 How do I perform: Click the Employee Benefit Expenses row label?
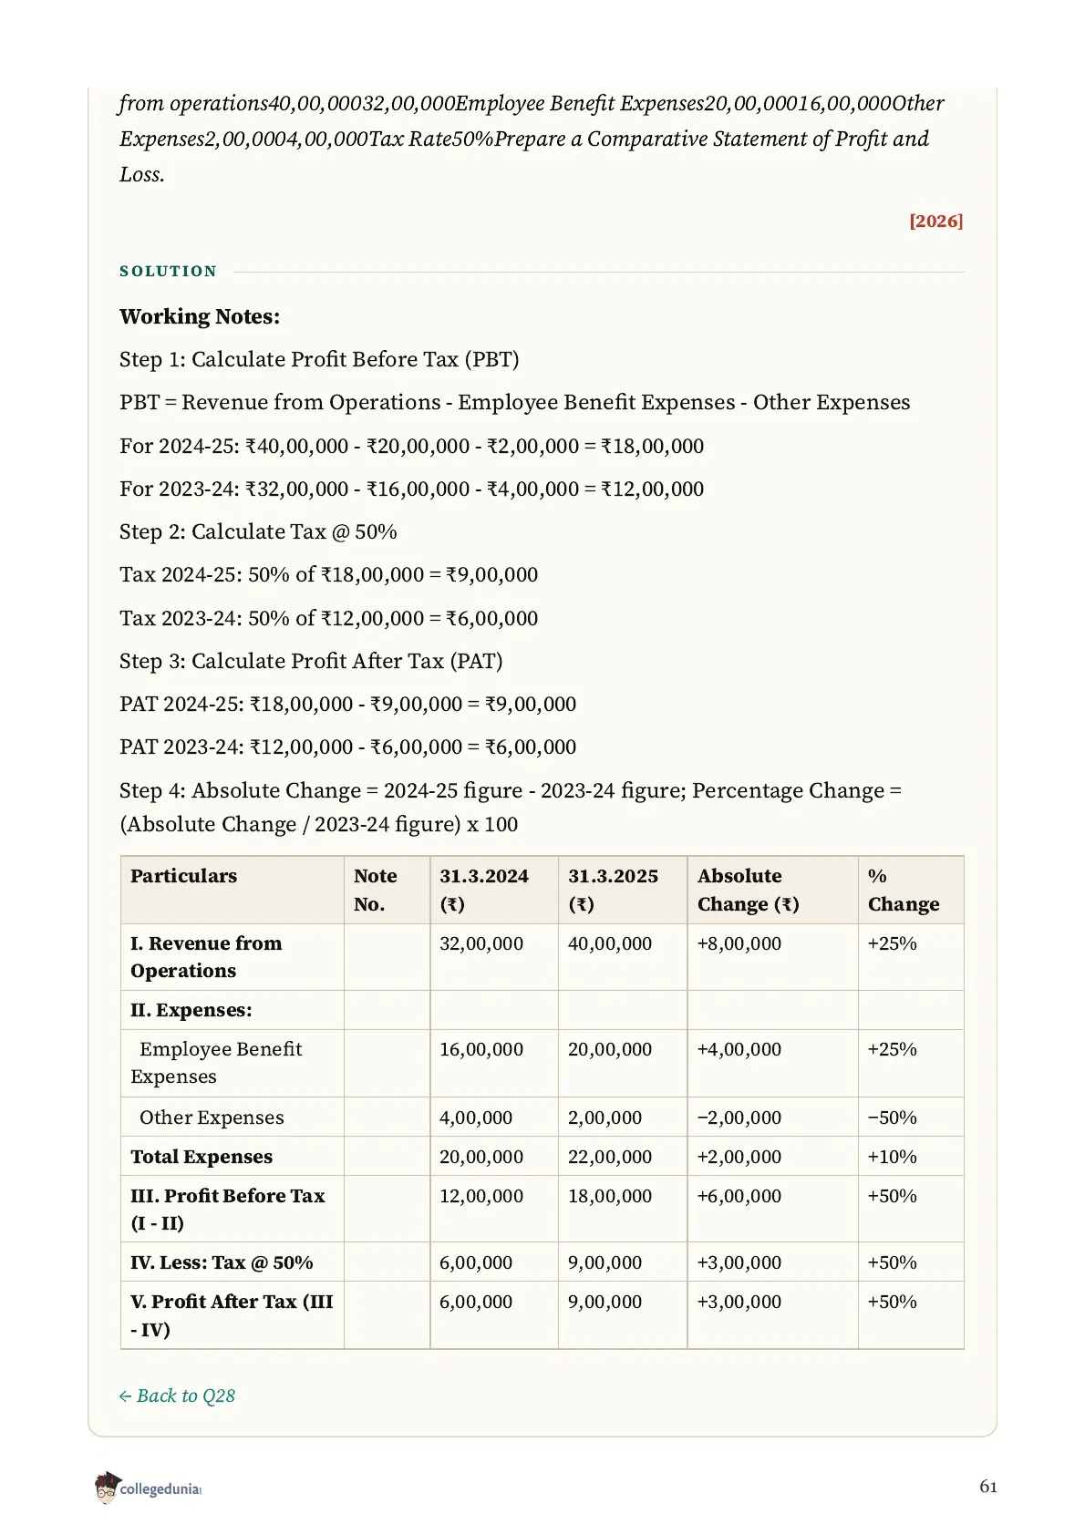216,1063
